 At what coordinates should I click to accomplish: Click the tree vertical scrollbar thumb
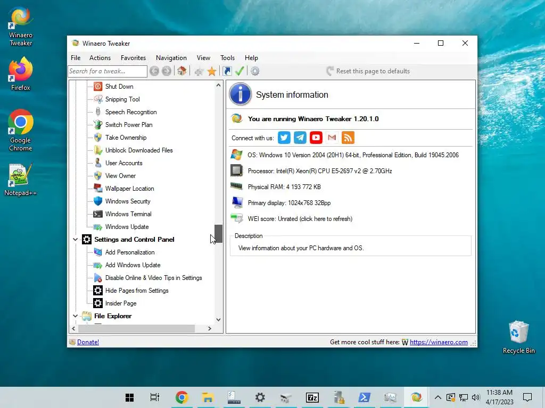[218, 234]
